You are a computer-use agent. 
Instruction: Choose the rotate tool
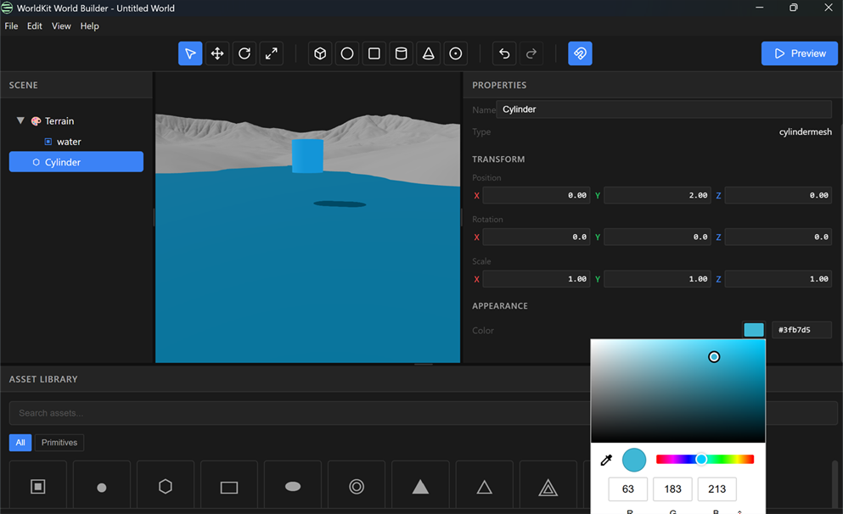click(244, 53)
